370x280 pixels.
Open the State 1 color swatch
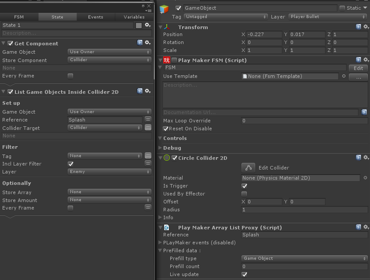click(139, 25)
